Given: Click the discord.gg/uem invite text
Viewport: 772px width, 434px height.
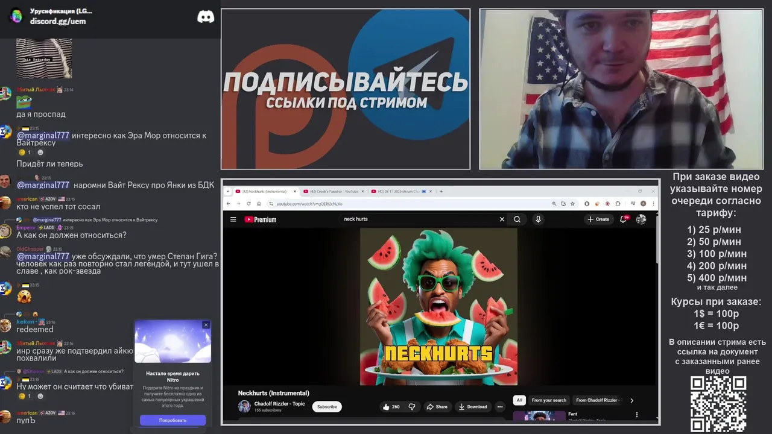Looking at the screenshot, I should tap(58, 21).
